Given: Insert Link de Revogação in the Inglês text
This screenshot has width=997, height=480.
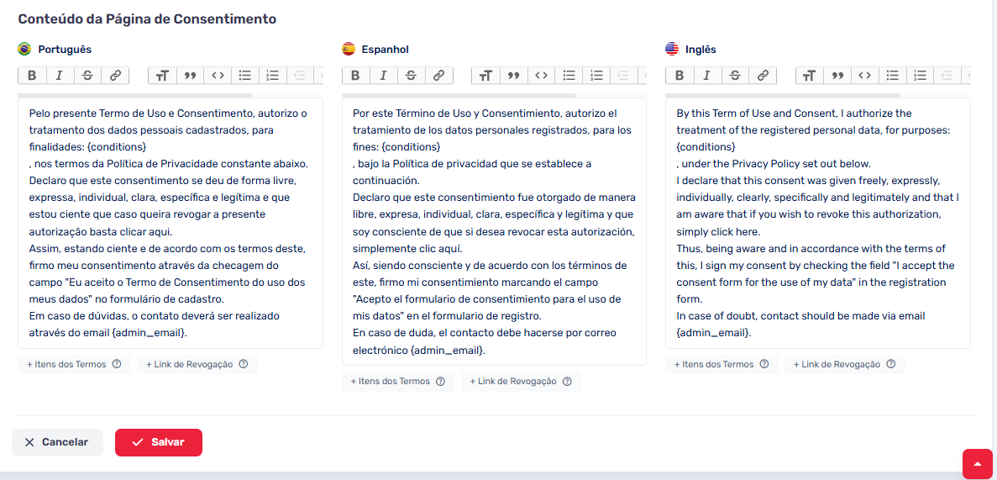Looking at the screenshot, I should [843, 364].
